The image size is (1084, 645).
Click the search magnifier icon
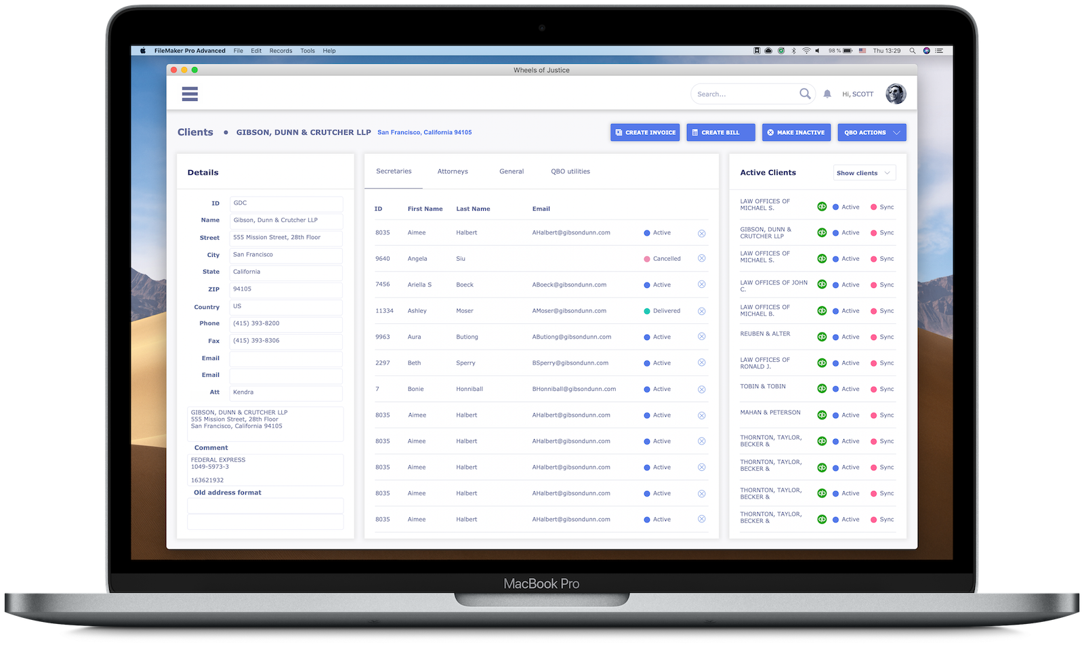point(805,94)
